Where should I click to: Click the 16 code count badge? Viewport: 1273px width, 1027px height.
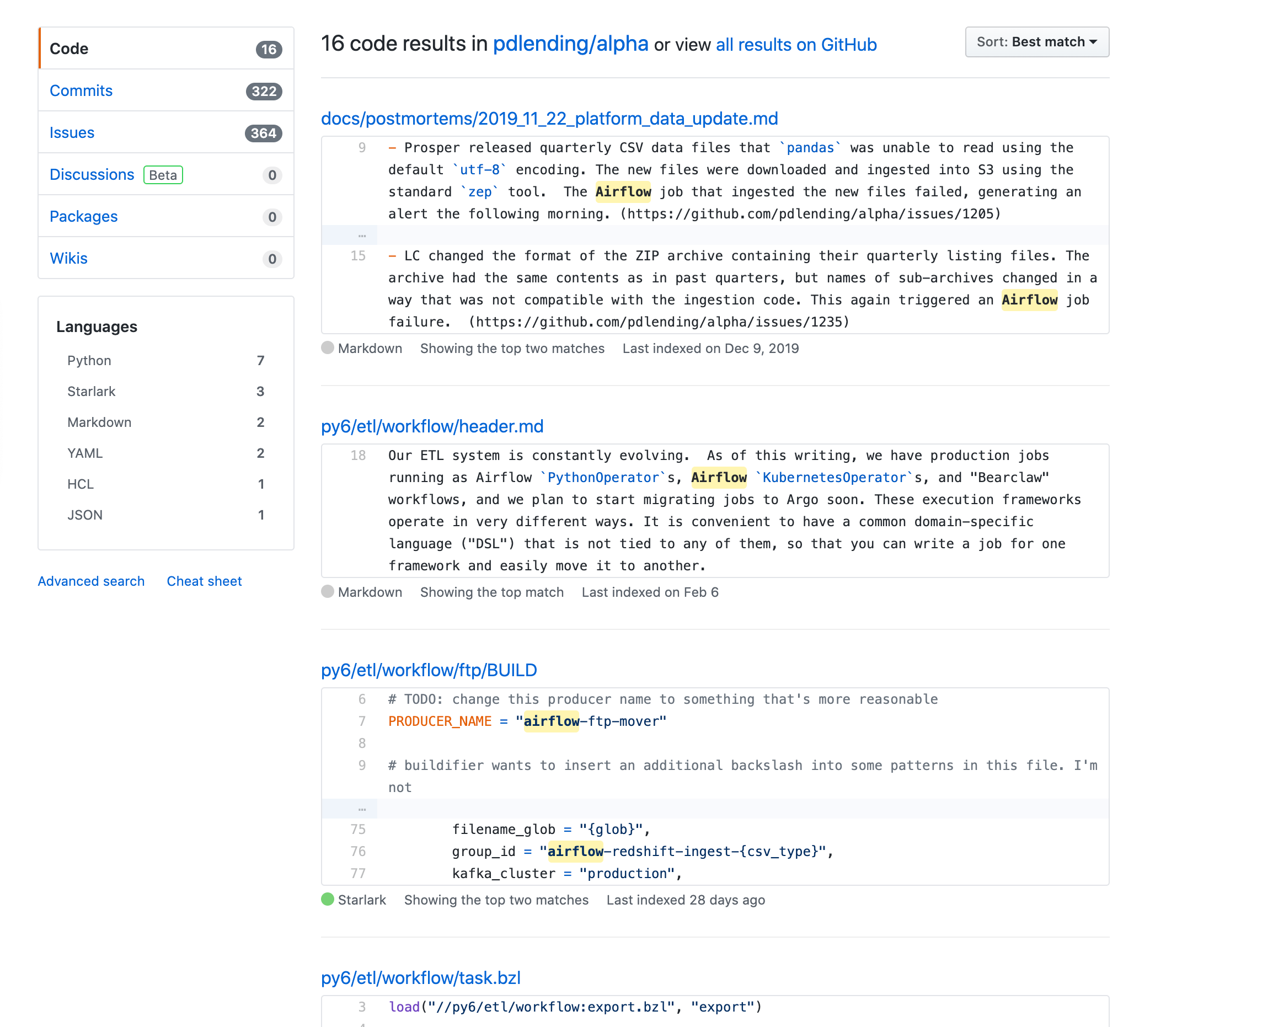pos(269,49)
